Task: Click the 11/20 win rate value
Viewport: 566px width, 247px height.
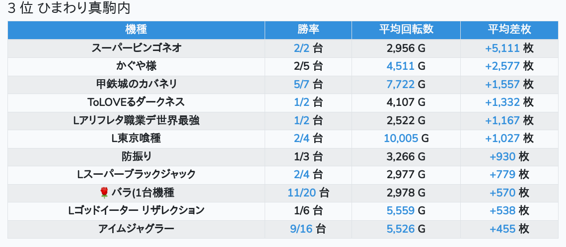Action: pyautogui.click(x=302, y=193)
